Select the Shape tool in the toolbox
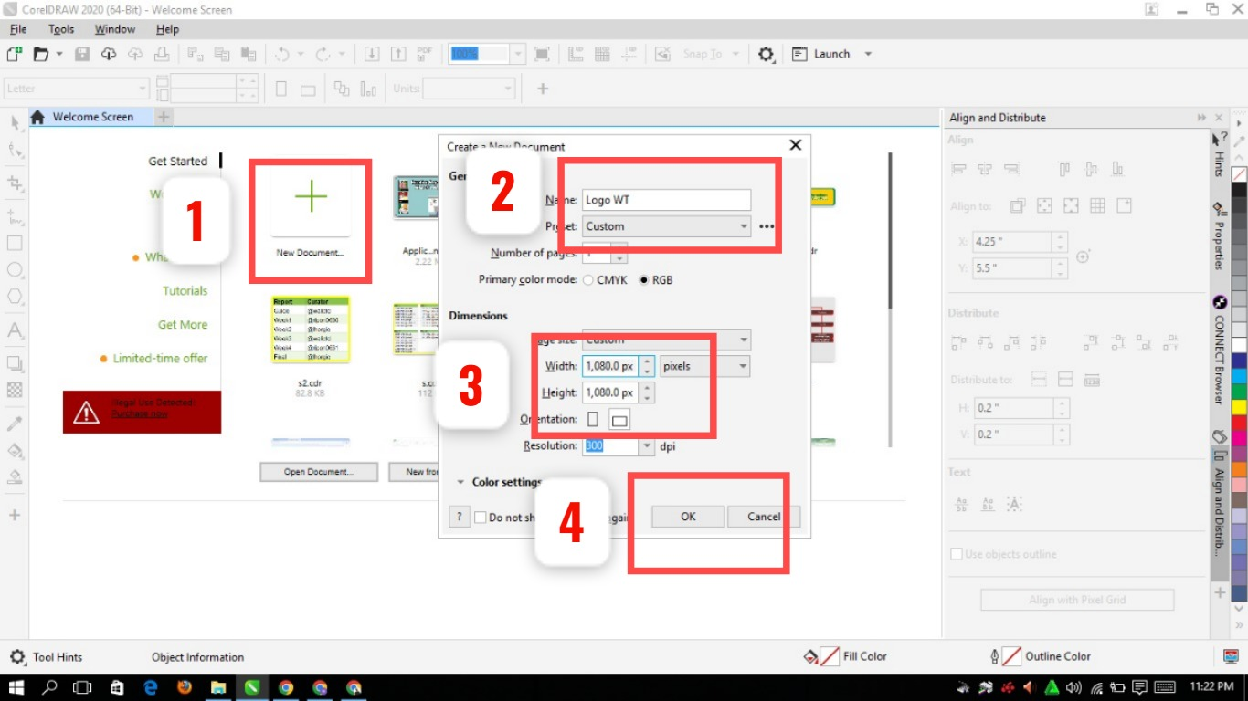The width and height of the screenshot is (1248, 701). (x=15, y=151)
